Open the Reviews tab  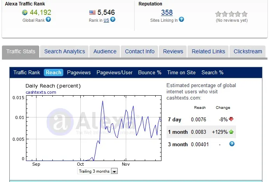coord(173,51)
